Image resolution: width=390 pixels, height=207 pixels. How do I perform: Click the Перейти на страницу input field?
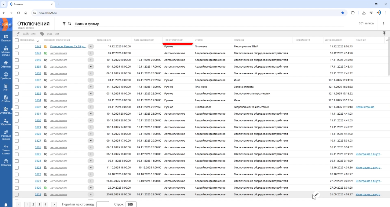pos(103,204)
